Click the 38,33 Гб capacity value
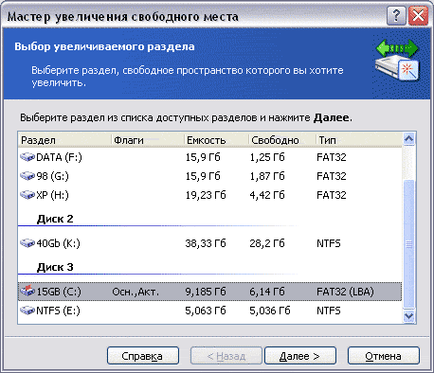The height and width of the screenshot is (373, 434). click(x=206, y=243)
